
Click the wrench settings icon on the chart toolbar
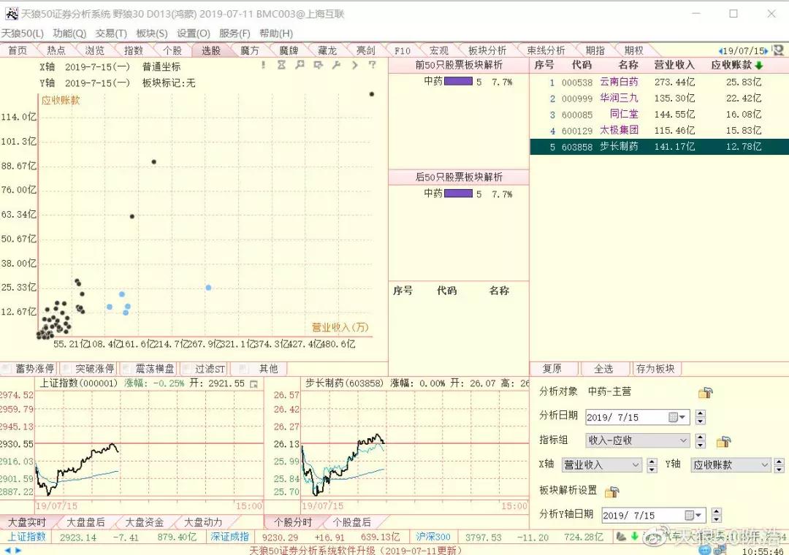point(337,65)
